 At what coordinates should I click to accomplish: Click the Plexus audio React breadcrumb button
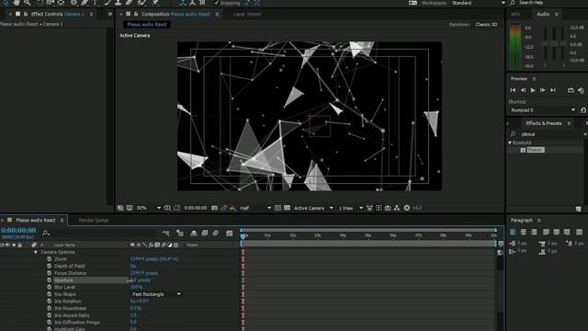[x=147, y=25]
